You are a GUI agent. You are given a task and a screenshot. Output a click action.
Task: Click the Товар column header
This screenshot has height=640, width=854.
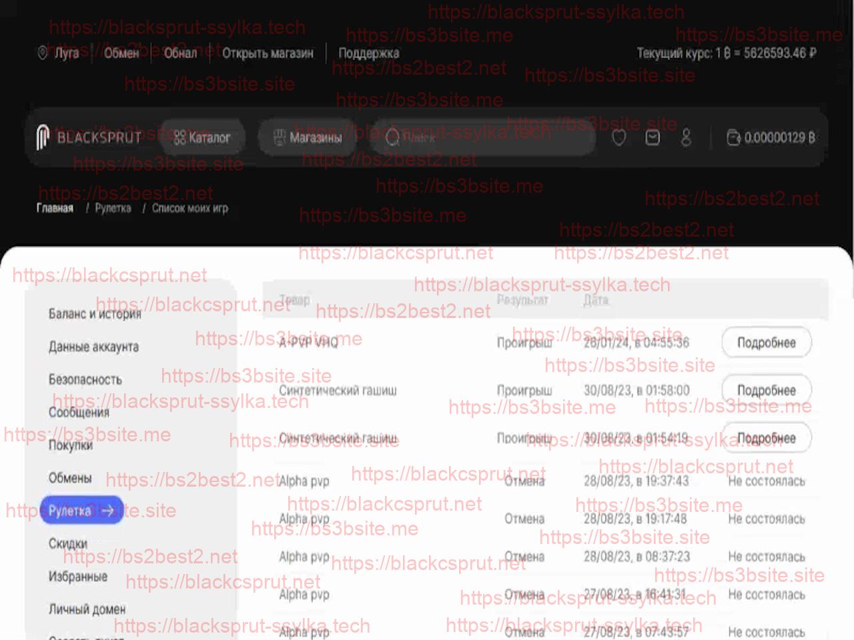point(294,300)
